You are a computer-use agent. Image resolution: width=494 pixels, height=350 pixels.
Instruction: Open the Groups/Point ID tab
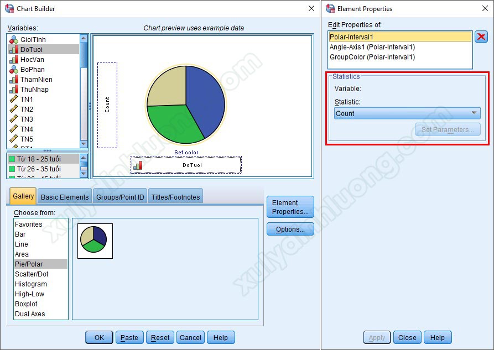pos(120,197)
